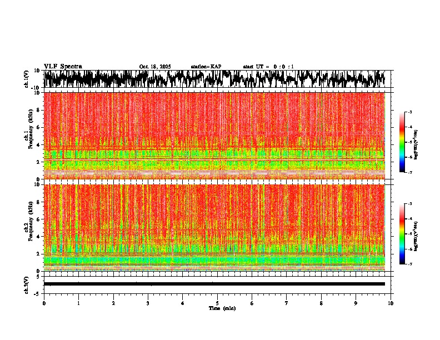Click the "ch.3(V)" axis label
The height and width of the screenshot is (340, 440).
[x=27, y=285]
